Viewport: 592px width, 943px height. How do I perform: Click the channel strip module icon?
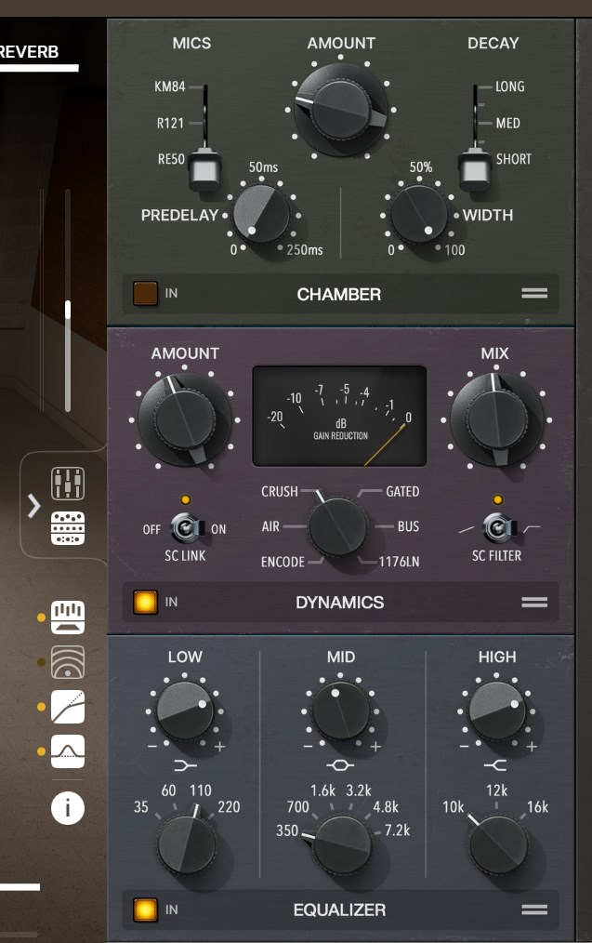pyautogui.click(x=68, y=617)
